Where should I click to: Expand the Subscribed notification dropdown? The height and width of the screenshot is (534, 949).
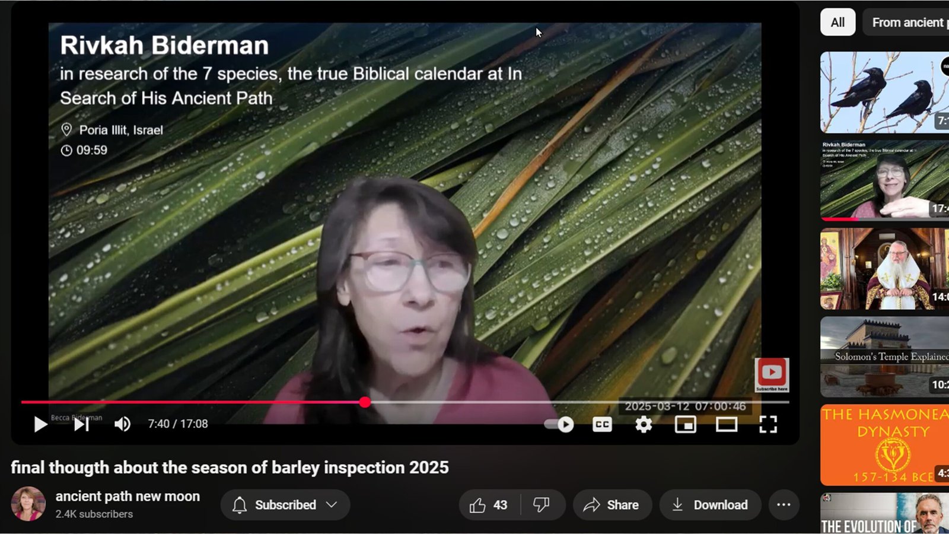[285, 505]
